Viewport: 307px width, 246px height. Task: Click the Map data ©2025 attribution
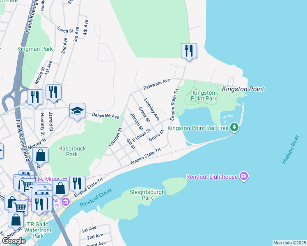pos(290,243)
